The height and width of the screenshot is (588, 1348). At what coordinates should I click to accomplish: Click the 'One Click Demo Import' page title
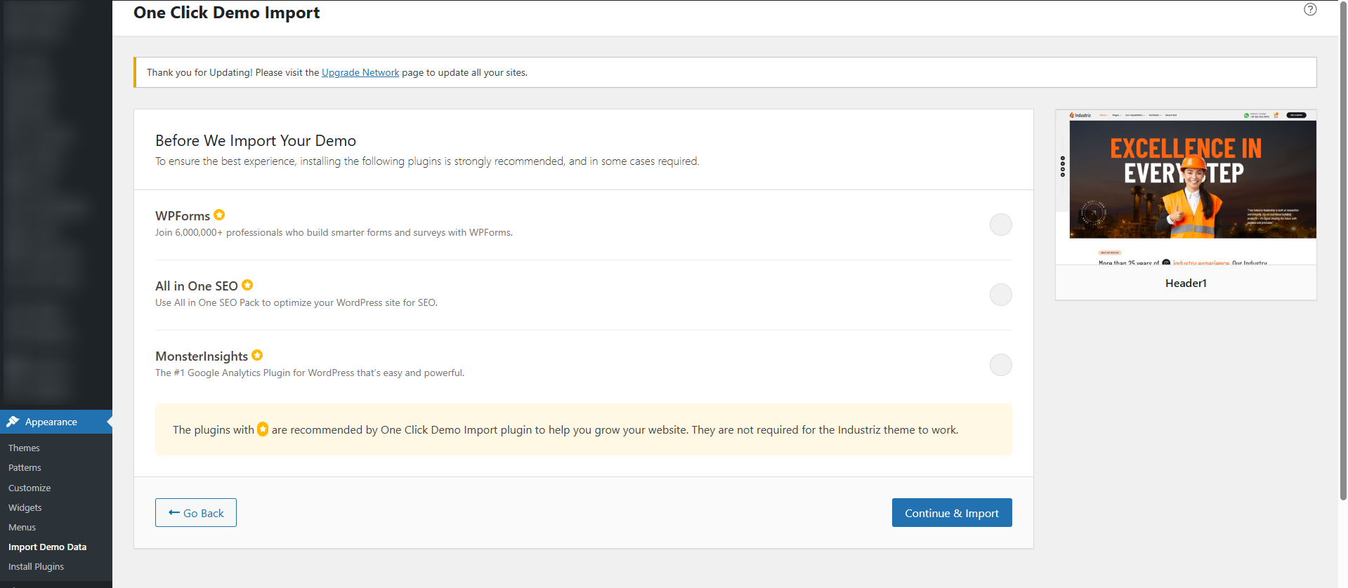tap(227, 13)
